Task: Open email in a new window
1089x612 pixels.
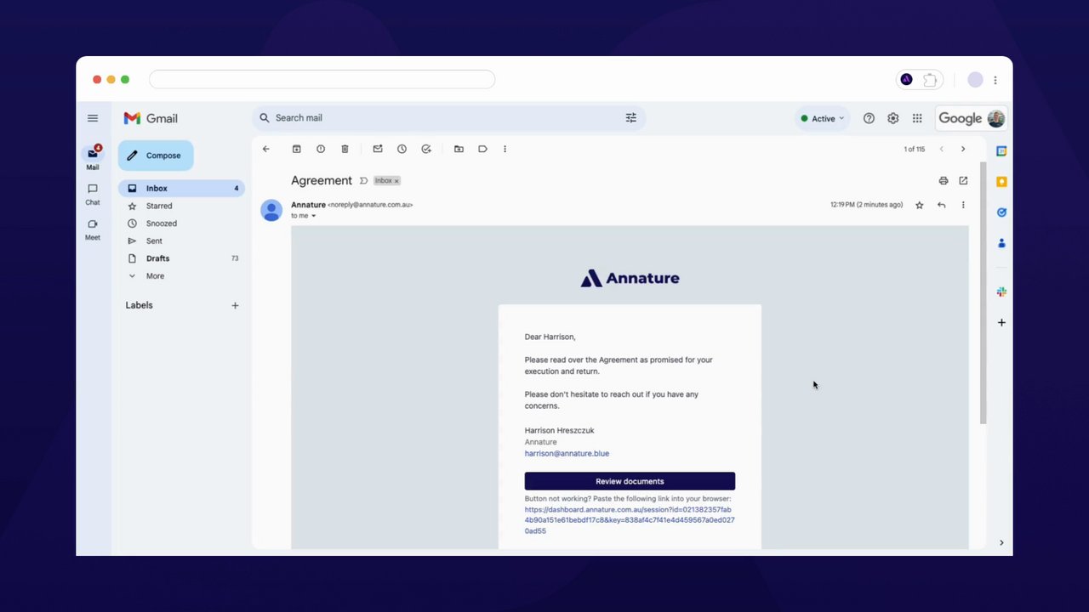Action: (963, 180)
